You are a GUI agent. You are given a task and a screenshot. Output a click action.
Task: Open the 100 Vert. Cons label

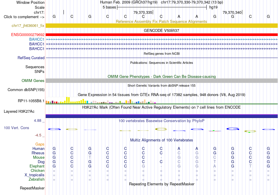tap(16, 128)
